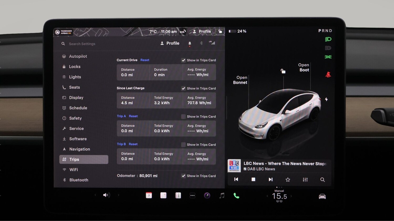Search for a radio station
The height and width of the screenshot is (221, 394).
tap(323, 180)
